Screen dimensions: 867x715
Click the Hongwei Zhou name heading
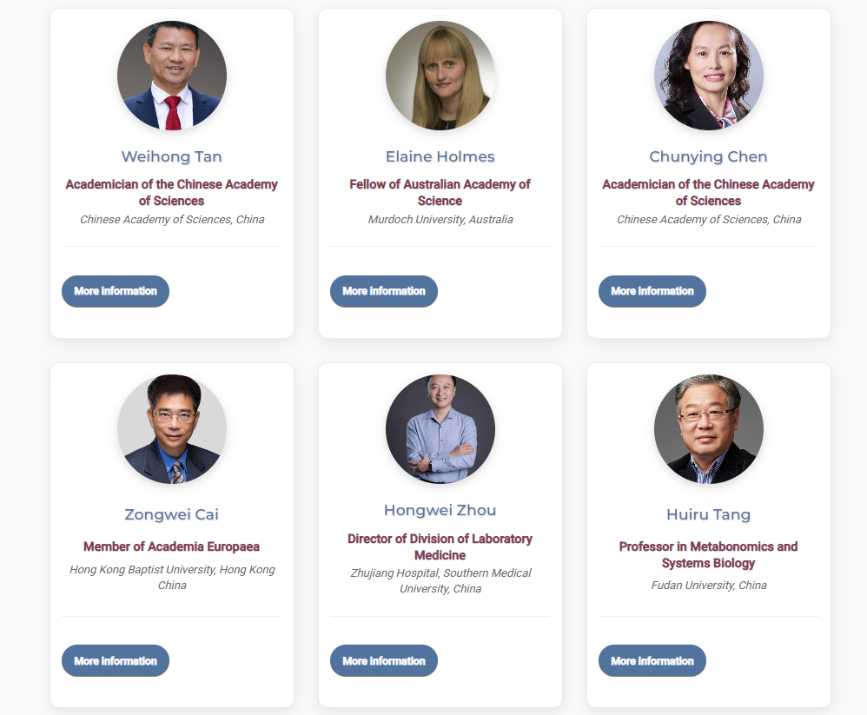point(440,510)
